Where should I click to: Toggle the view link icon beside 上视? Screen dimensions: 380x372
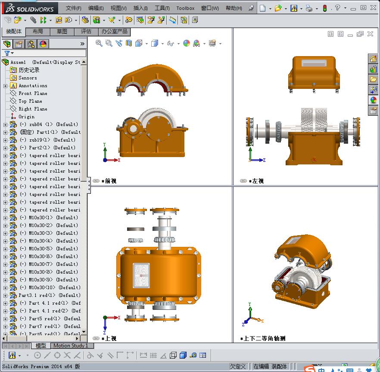pos(96,338)
